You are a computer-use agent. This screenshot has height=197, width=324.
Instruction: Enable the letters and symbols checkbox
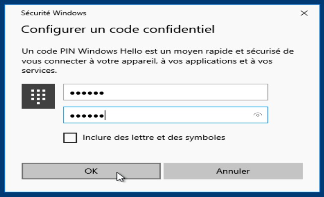tap(70, 137)
